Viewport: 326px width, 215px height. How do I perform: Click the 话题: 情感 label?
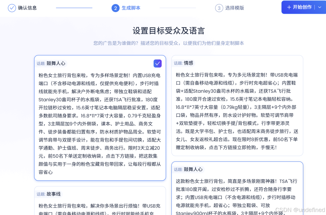click(184, 63)
